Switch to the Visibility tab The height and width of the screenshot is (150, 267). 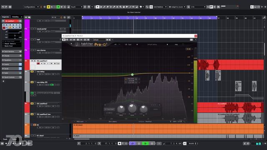15,17
